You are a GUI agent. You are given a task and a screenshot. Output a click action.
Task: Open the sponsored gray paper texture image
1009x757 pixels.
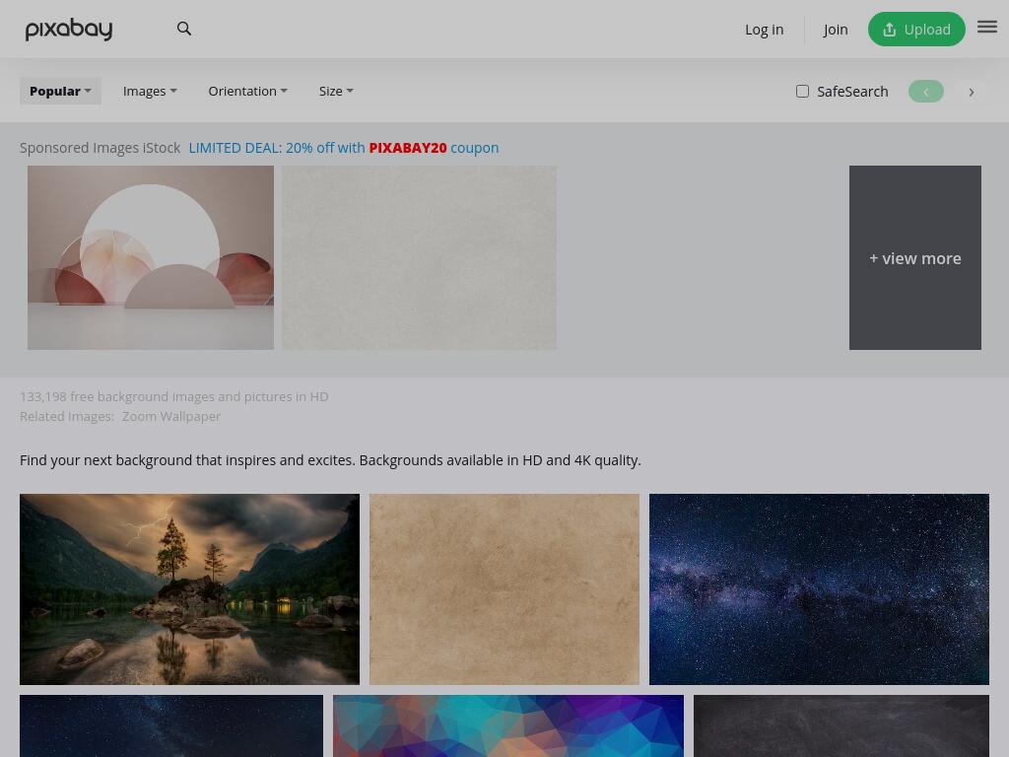(419, 258)
